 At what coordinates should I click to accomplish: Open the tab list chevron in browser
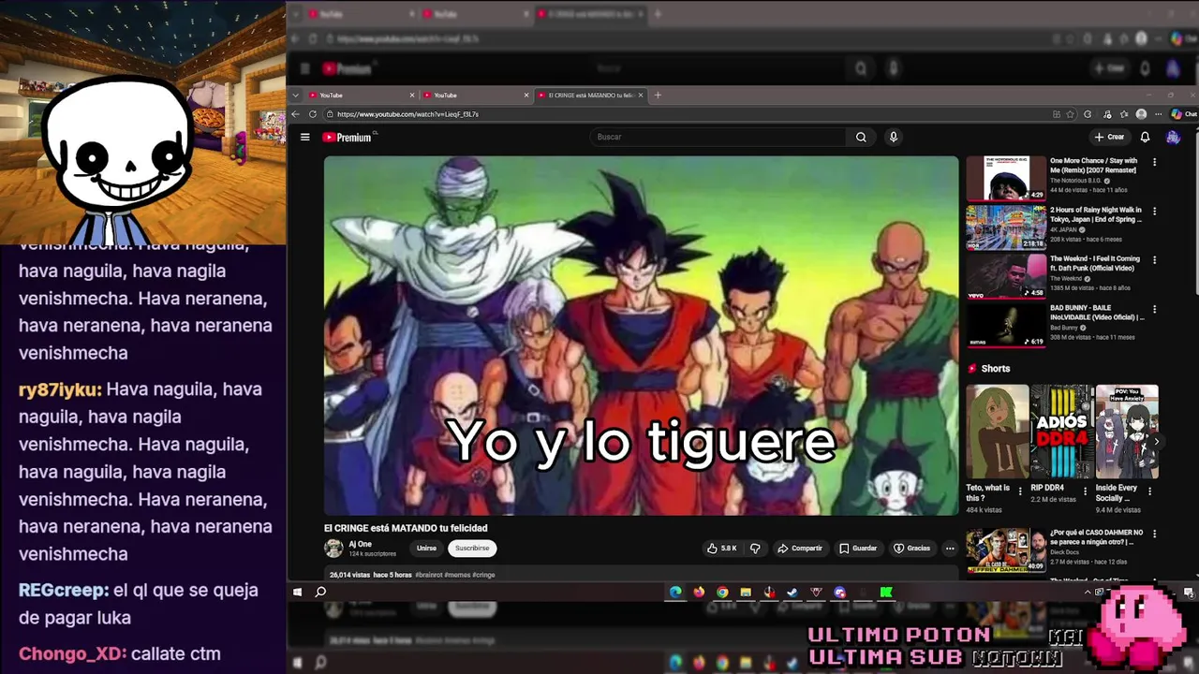coord(296,95)
